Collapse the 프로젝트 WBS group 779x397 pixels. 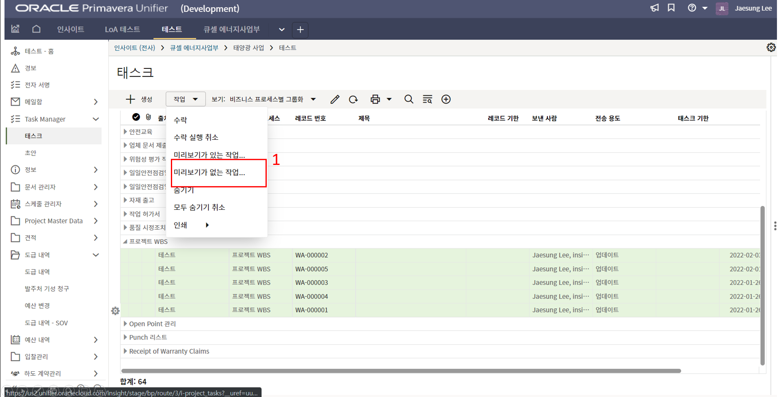125,241
